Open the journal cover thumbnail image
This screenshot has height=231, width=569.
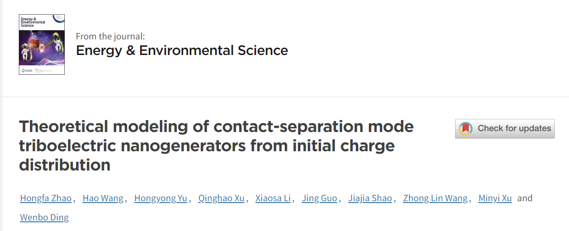[42, 44]
